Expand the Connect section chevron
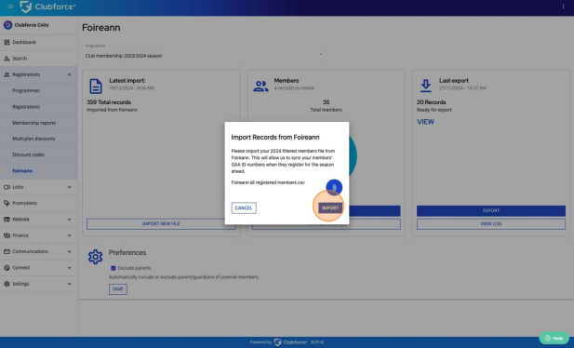574x348 pixels. [x=69, y=267]
